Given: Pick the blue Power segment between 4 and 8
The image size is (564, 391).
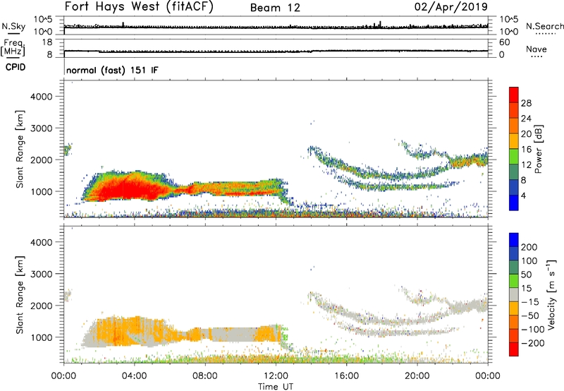Looking at the screenshot, I should tap(514, 187).
